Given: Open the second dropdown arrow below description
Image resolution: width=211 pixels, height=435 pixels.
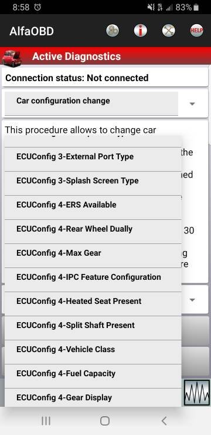Looking at the screenshot, I should click(192, 300).
